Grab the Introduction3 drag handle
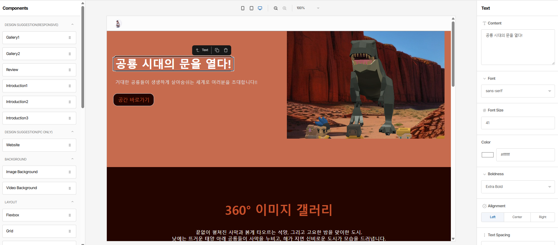 coord(70,118)
